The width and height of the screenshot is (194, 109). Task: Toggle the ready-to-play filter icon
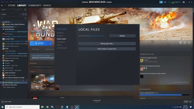point(26,14)
